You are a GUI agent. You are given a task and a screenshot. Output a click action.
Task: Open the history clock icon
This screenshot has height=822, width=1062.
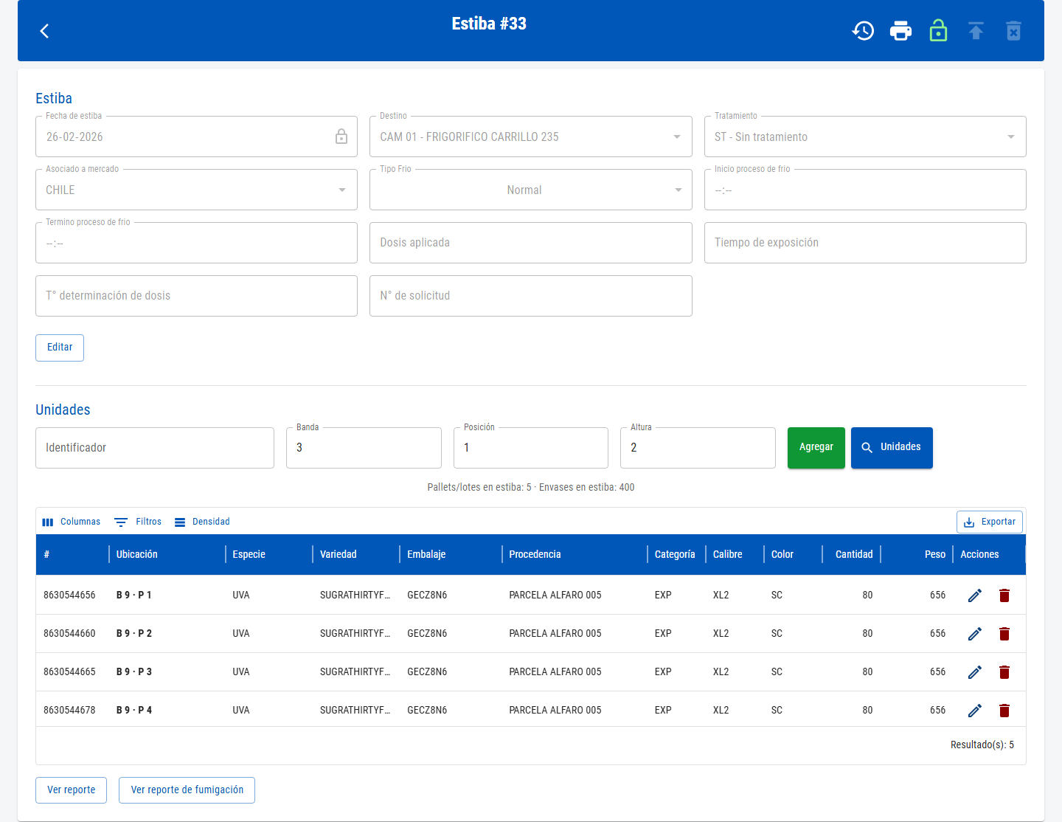click(863, 31)
